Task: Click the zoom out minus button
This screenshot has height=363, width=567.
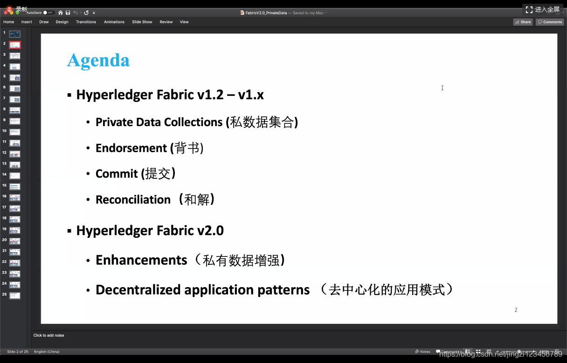Action: pyautogui.click(x=498, y=351)
